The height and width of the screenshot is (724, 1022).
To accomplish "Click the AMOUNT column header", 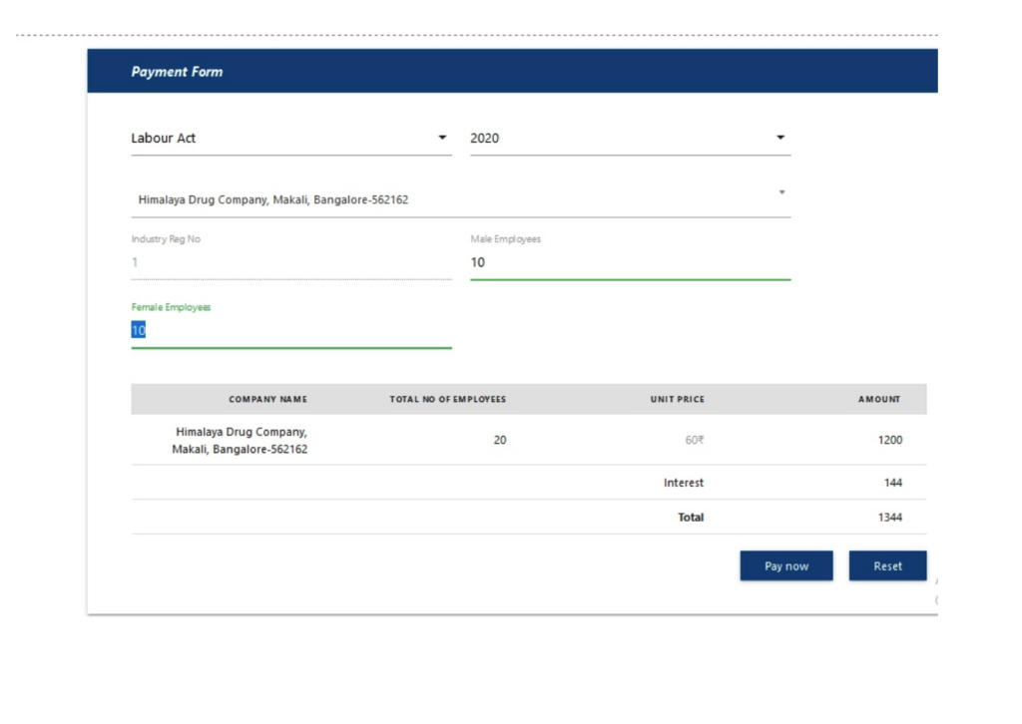I will coord(878,400).
